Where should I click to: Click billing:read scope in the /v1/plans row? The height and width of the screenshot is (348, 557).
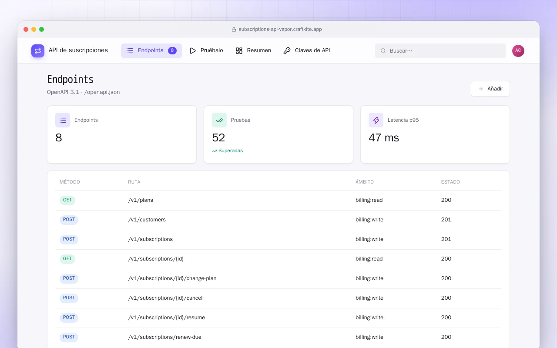(x=369, y=200)
